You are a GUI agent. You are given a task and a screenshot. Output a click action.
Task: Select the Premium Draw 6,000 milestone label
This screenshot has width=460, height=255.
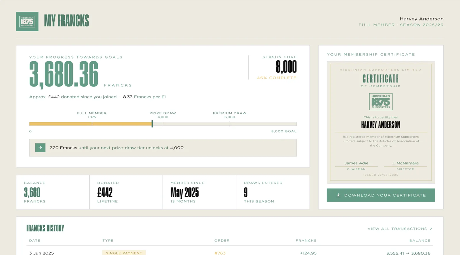[x=230, y=115]
